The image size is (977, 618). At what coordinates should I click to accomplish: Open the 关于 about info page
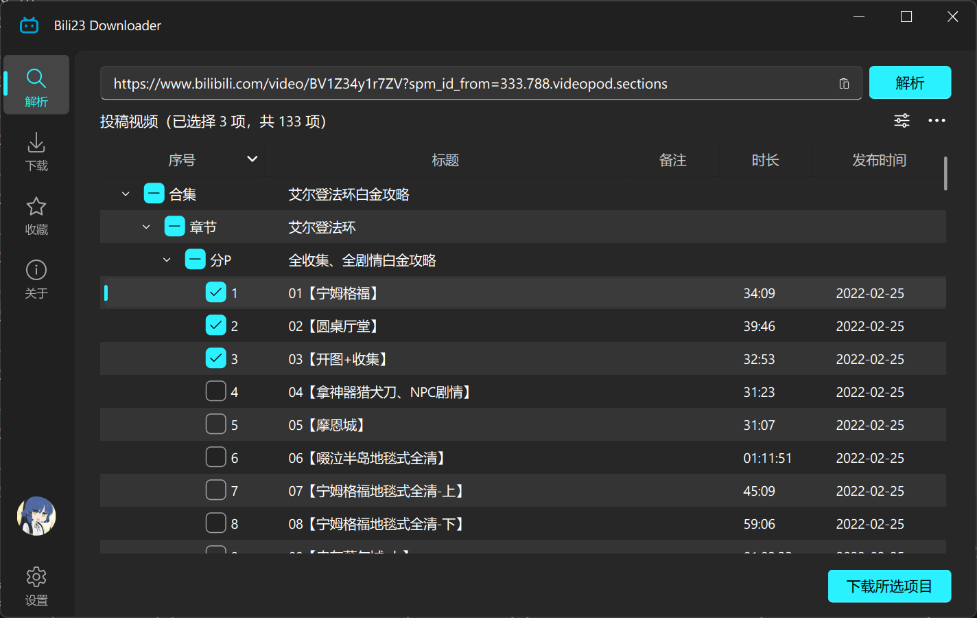(36, 279)
